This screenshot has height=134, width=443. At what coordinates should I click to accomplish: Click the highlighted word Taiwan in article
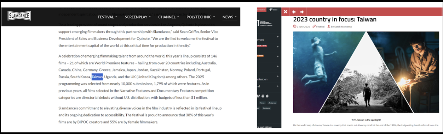click(97, 77)
